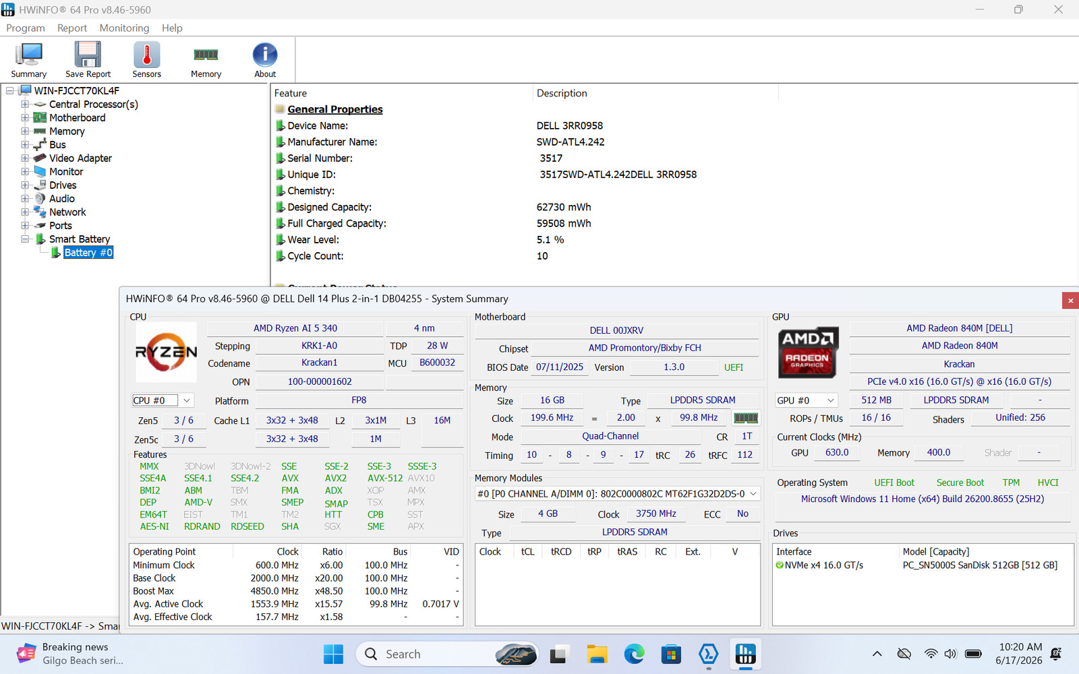This screenshot has width=1079, height=674.
Task: Click the Feature column header
Action: 402,93
